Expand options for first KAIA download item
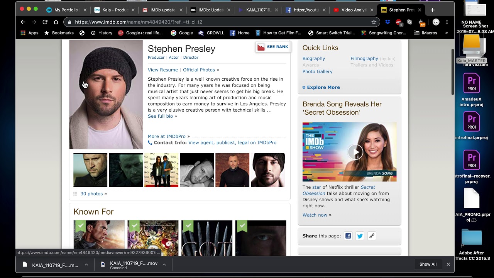Viewport: 494px width, 278px height. tap(86, 264)
